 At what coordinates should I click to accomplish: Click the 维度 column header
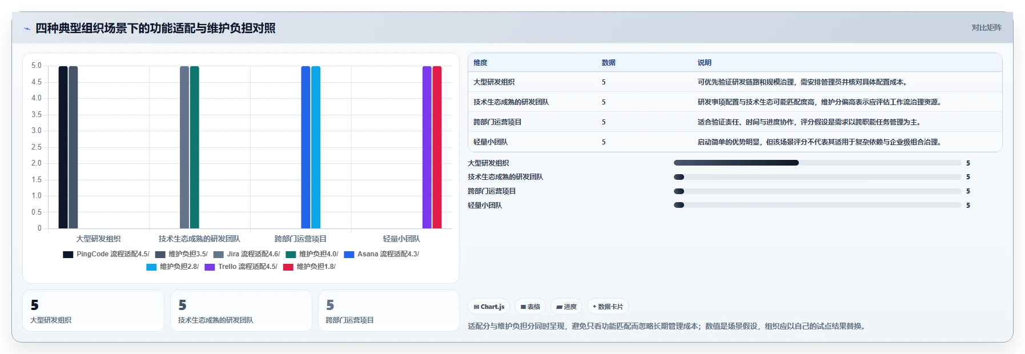480,63
